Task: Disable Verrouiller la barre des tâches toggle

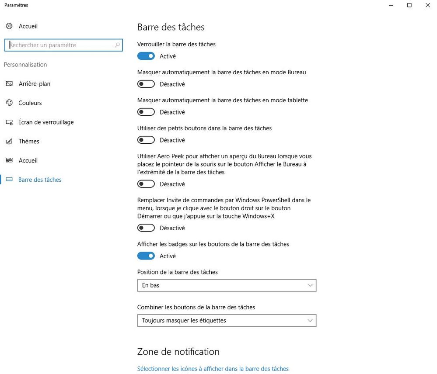Action: [x=146, y=56]
